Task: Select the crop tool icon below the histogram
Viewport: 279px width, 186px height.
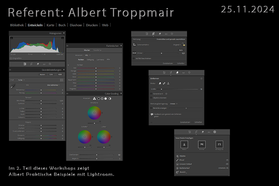Action: [x=31, y=64]
